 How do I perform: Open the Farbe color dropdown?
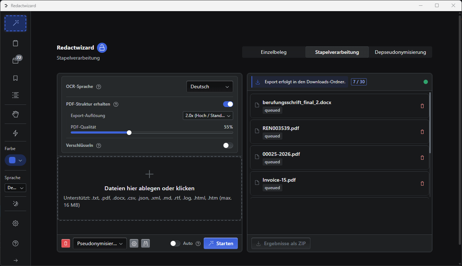point(15,160)
